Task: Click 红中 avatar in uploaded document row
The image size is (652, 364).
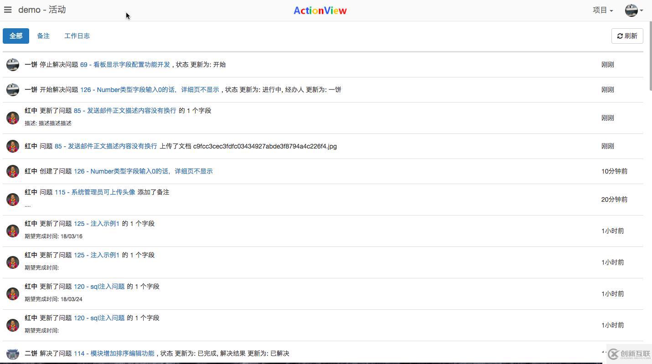Action: 13,146
